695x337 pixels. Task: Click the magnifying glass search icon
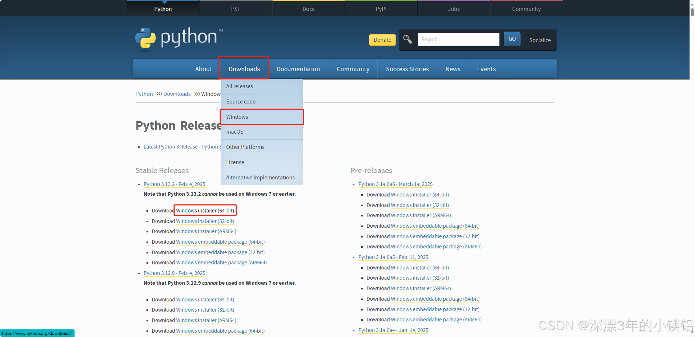coord(408,39)
